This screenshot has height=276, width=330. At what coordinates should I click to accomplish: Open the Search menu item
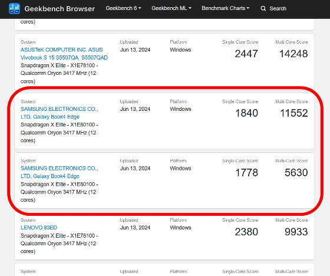coord(273,8)
